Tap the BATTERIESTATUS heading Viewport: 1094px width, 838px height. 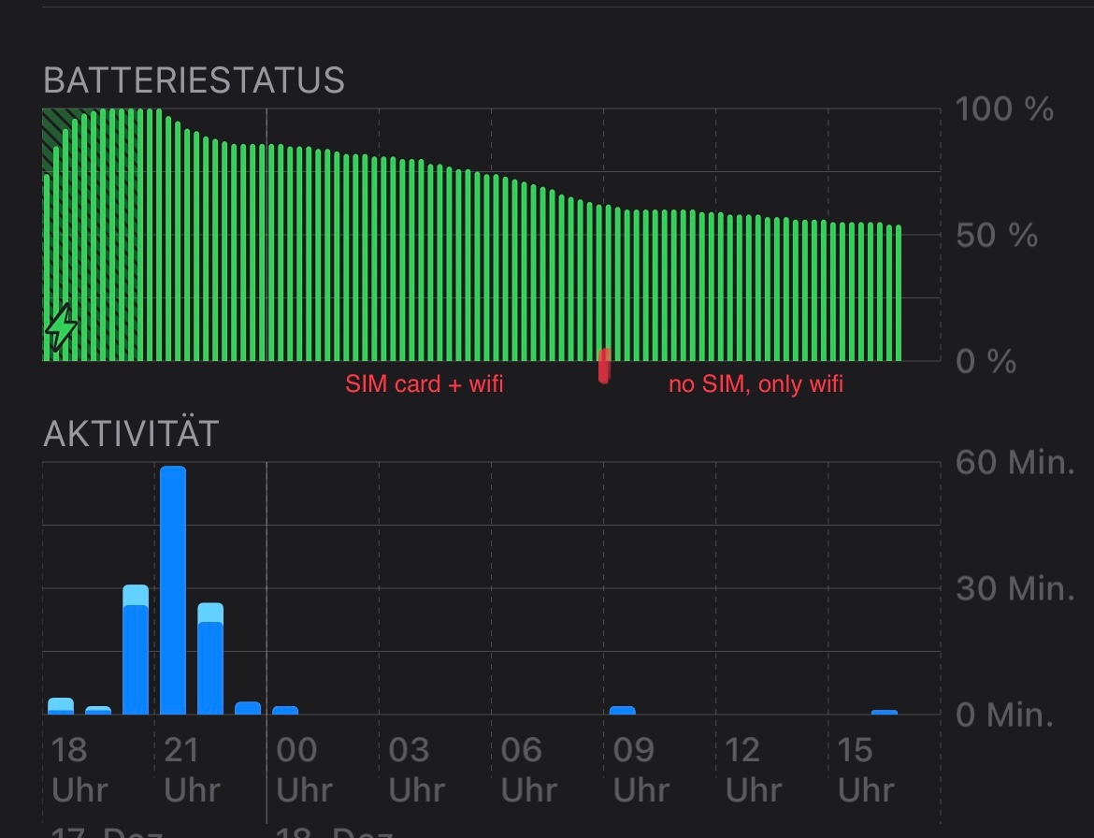pos(194,80)
